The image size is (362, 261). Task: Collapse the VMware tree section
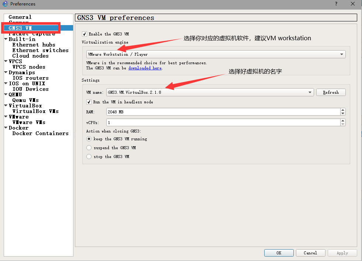click(x=6, y=117)
